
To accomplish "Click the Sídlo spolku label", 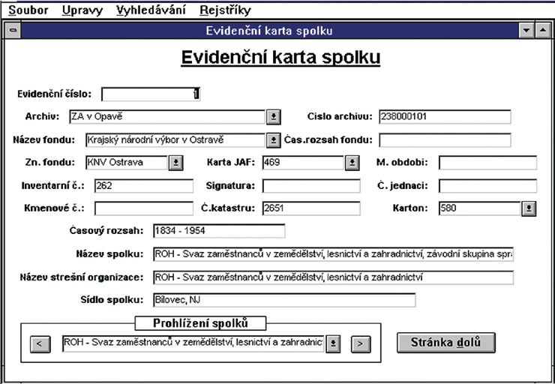I will (x=112, y=300).
